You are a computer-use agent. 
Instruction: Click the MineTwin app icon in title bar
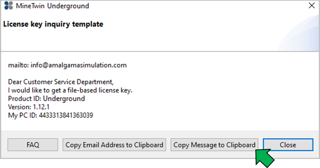[9, 6]
